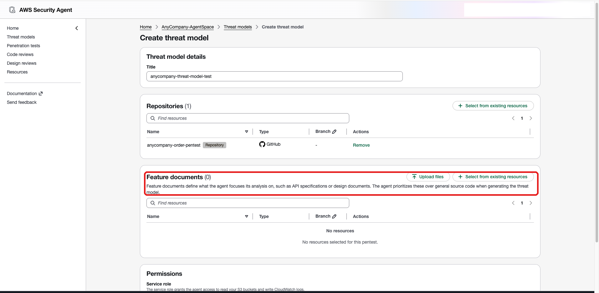Open Penetration tests in side navigation
Viewport: 599px width, 293px height.
pos(23,46)
